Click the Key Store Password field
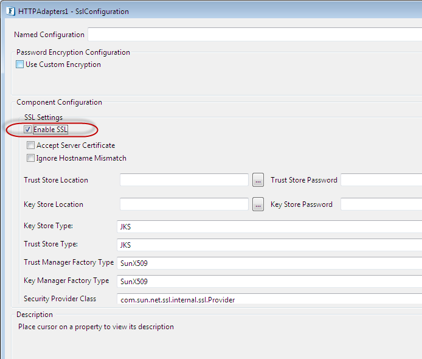The image size is (422, 359). [x=381, y=204]
